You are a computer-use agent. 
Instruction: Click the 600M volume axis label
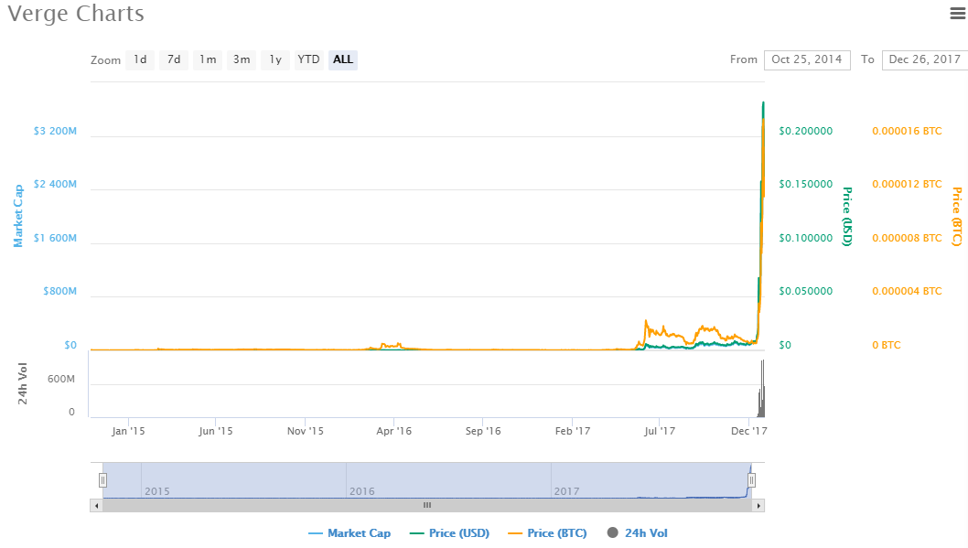coord(61,379)
